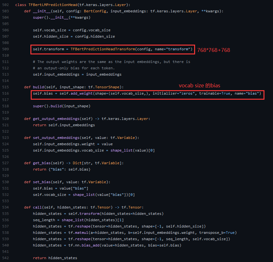The image size is (273, 262).
Task: Click seq_length = shape_list line
Action: [78, 220]
